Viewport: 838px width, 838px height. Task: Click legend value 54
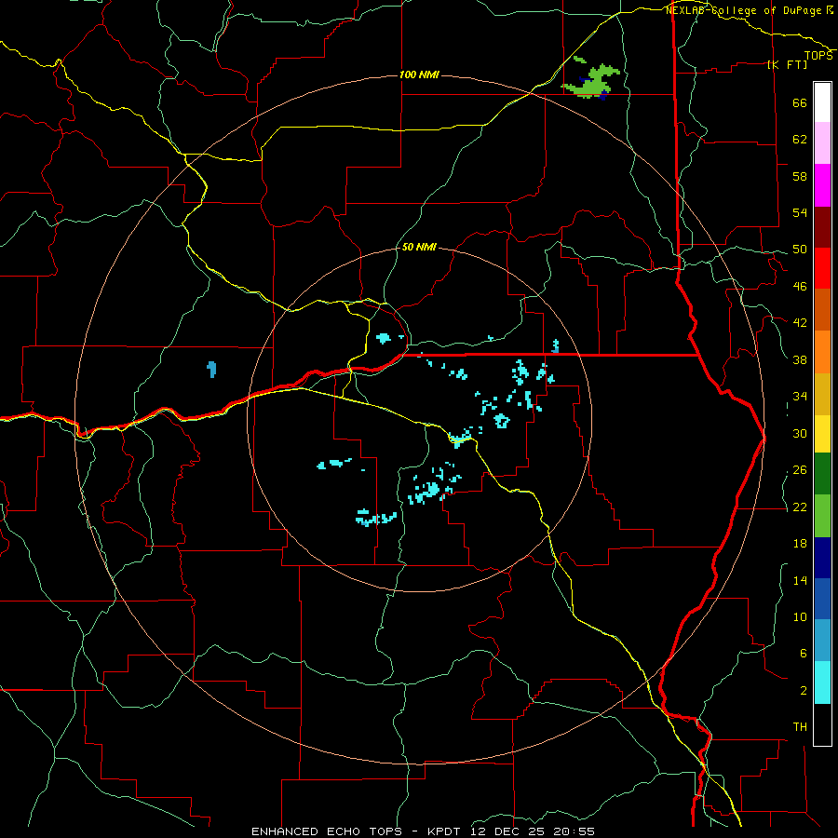click(800, 212)
